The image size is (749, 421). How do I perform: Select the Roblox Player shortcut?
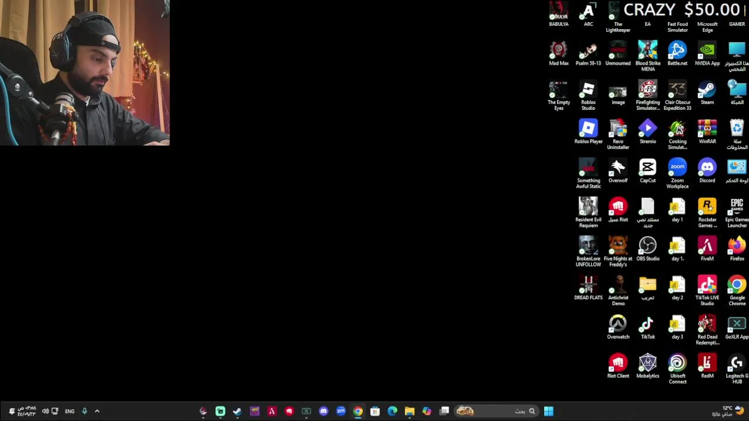coord(588,132)
